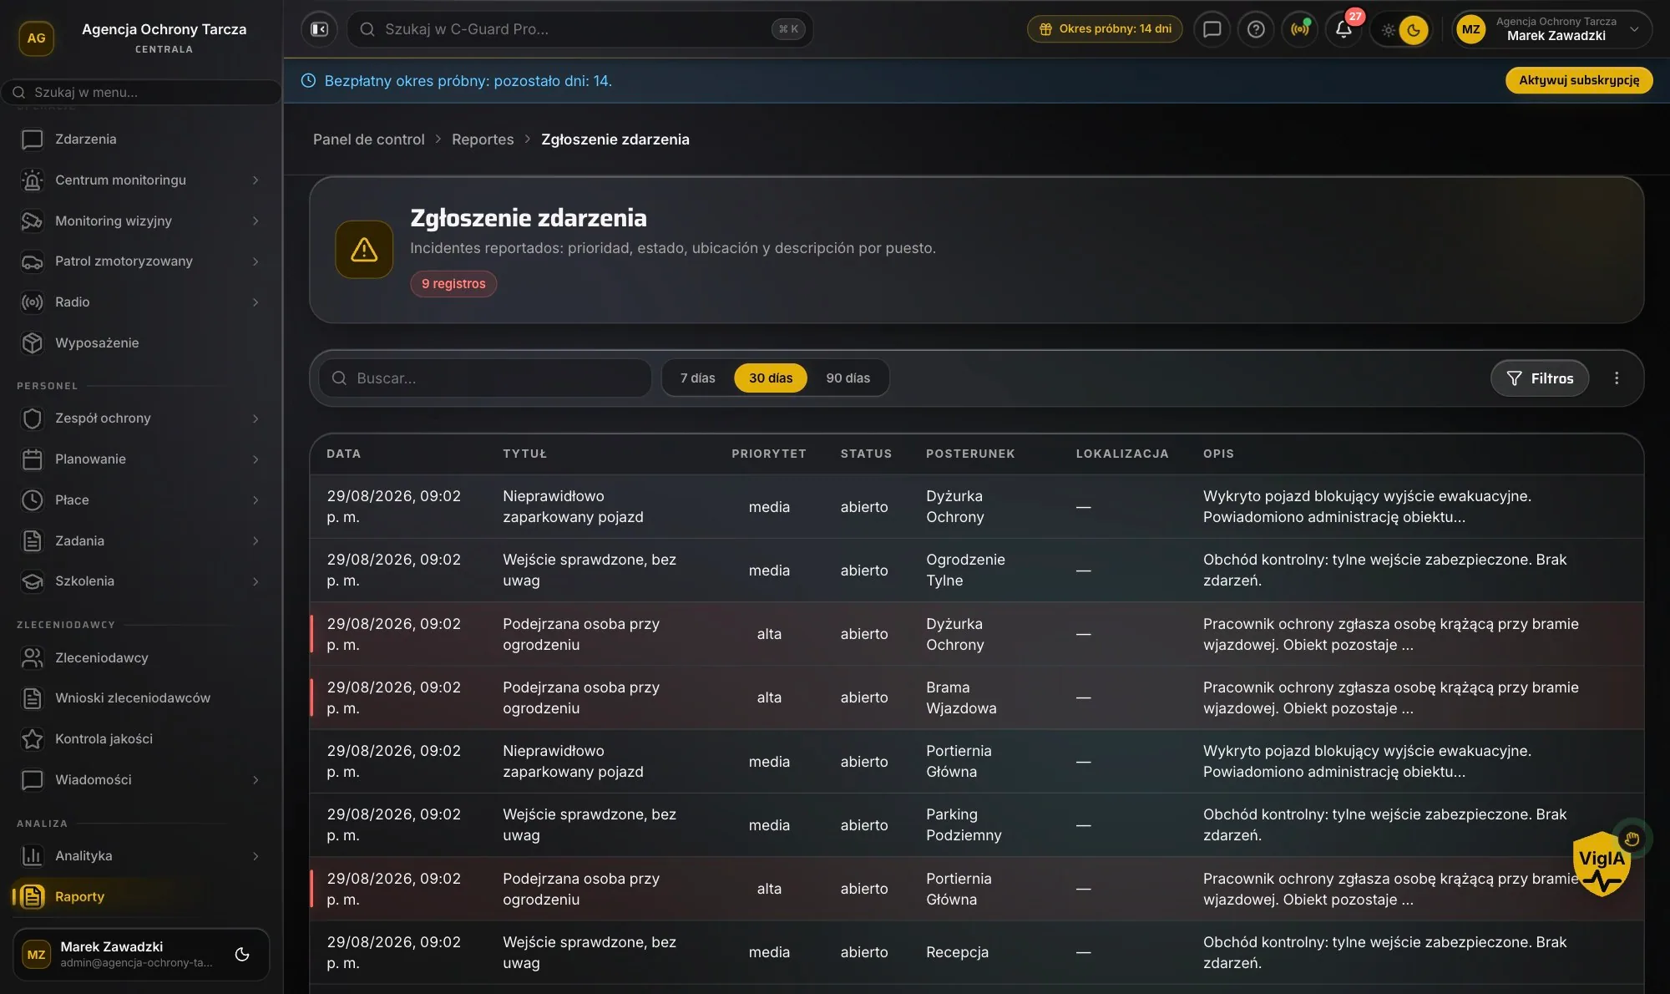
Task: Click the Wiadomości chat icon
Action: tap(32, 780)
